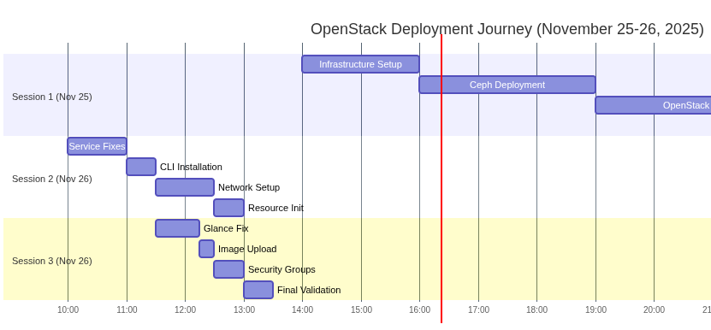711x330 pixels.
Task: Click the 15:00 axis tick label
Action: [361, 310]
